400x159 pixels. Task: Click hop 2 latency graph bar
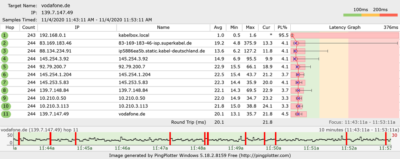pyautogui.click(x=298, y=43)
